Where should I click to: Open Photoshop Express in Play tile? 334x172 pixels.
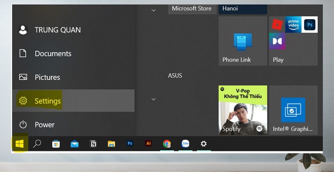pos(310,25)
